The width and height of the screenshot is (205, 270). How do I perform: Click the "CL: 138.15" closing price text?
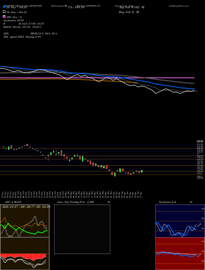pos(76,7)
